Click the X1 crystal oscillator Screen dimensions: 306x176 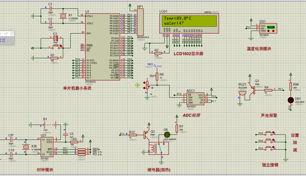click(x=63, y=16)
